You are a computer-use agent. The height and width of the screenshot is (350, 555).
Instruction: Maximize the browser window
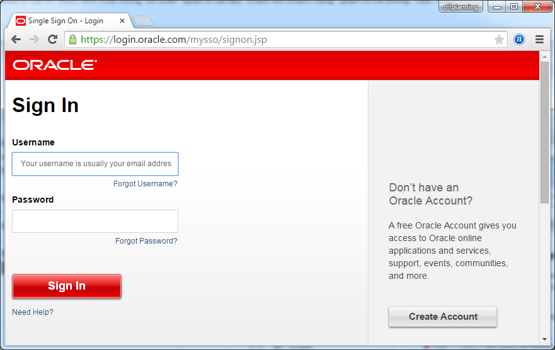point(514,7)
